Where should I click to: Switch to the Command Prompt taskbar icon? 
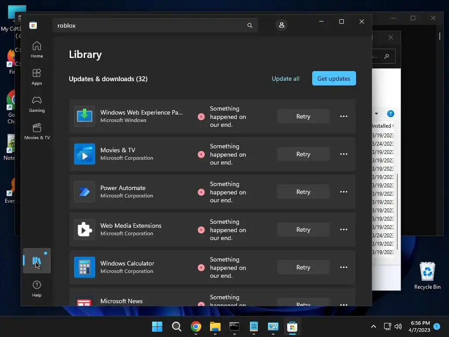tap(234, 326)
